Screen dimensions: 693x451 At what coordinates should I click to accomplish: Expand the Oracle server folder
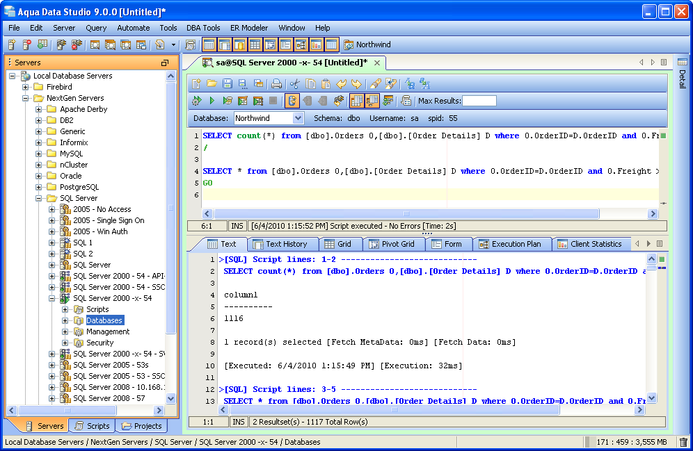click(x=38, y=176)
